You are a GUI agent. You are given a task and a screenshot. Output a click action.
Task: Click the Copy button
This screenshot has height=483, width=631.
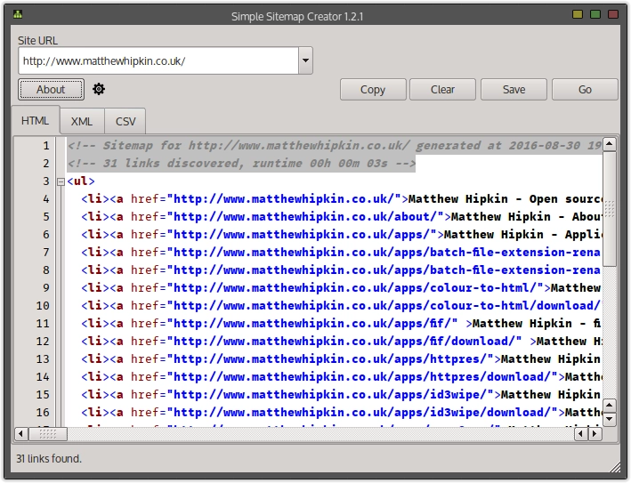coord(373,89)
